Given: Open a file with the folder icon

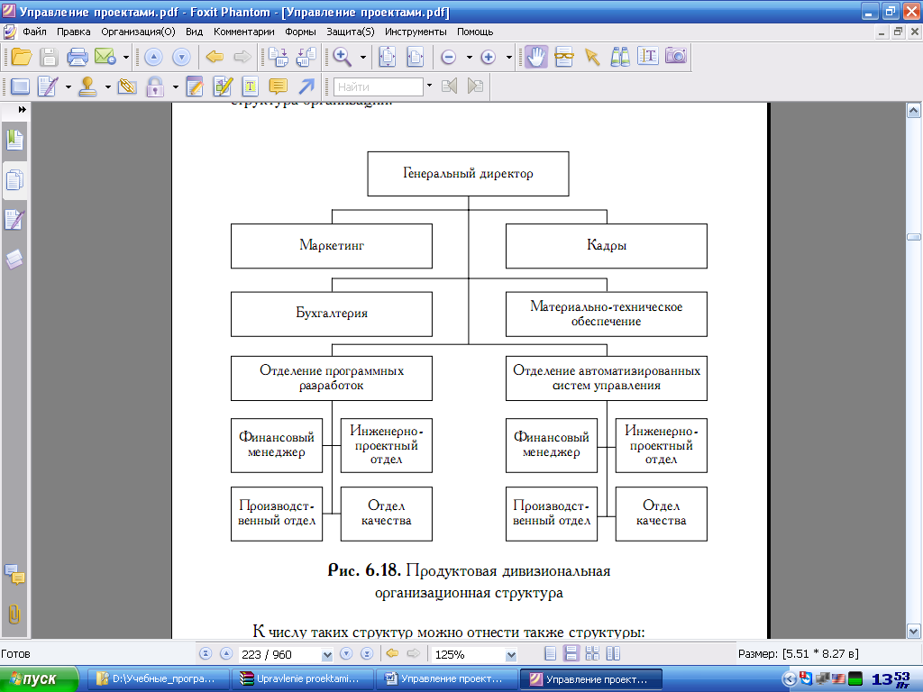Looking at the screenshot, I should click(22, 57).
